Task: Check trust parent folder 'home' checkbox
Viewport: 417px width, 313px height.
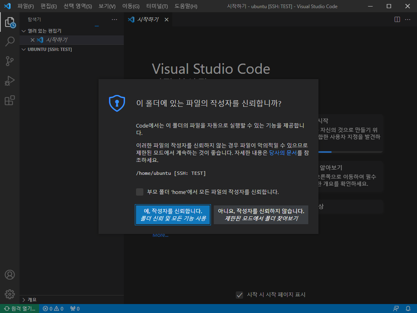Action: 140,192
